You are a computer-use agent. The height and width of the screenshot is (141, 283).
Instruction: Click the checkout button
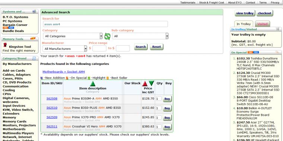265,13
